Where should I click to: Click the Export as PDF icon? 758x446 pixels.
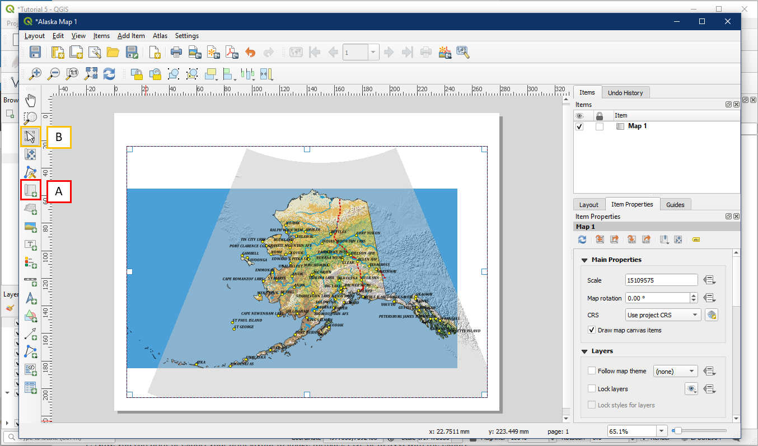point(232,53)
